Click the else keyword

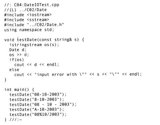[14, 70]
